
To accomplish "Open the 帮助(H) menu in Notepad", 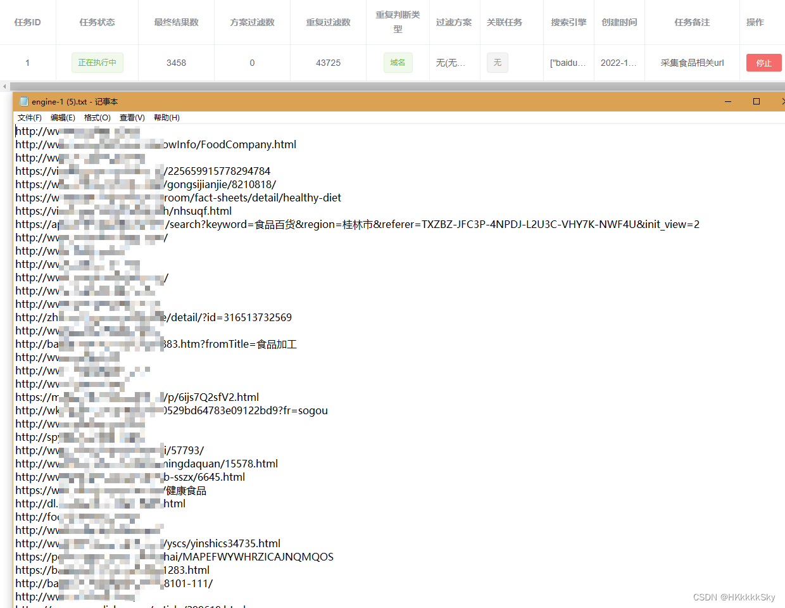I will [x=166, y=118].
